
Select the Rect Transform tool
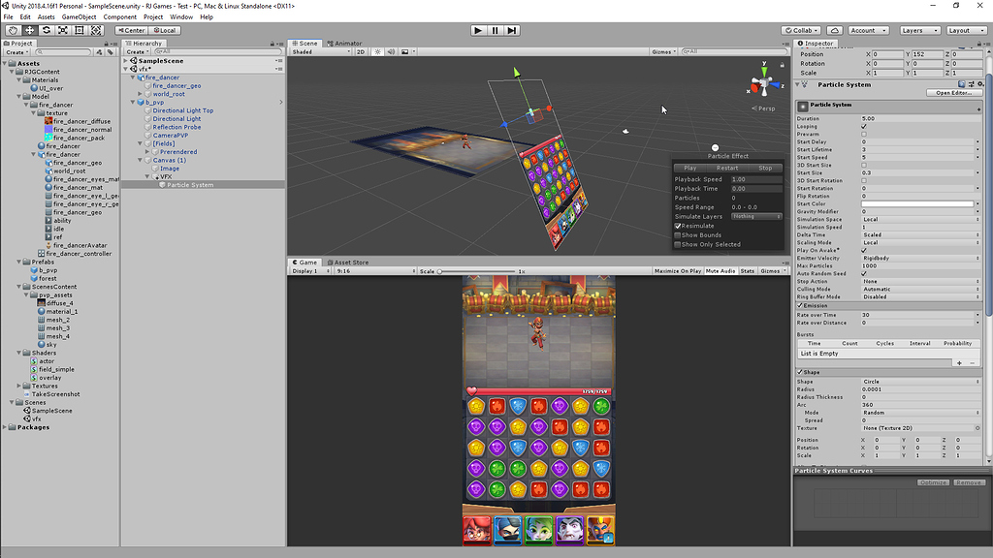(79, 30)
